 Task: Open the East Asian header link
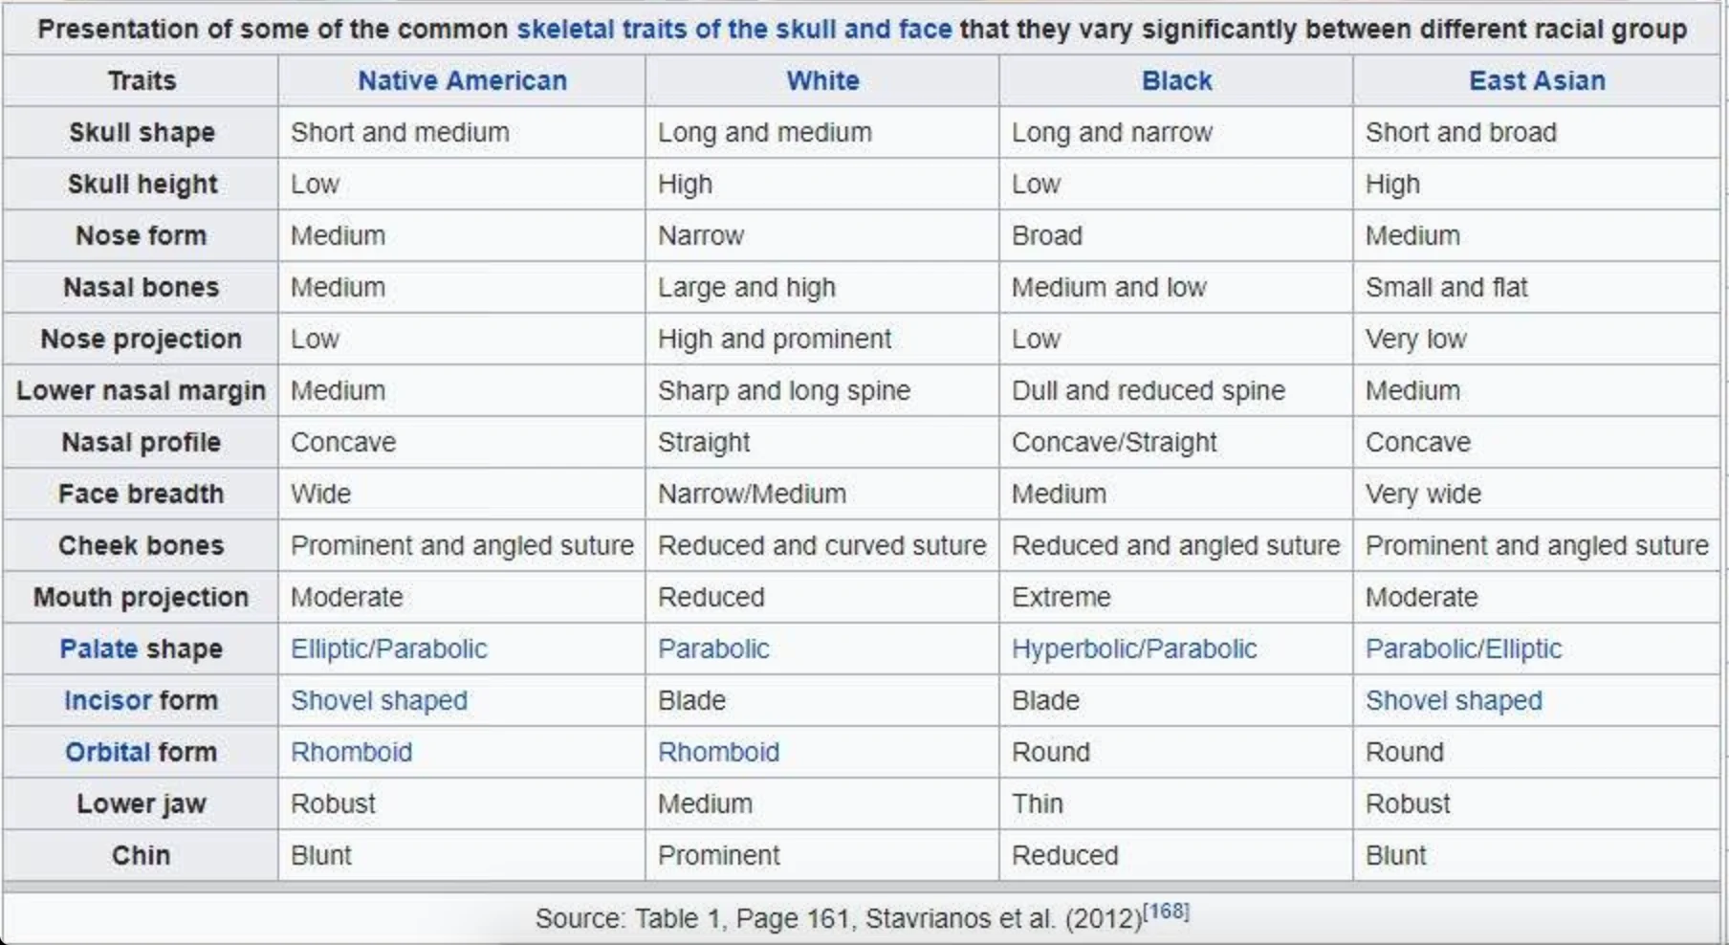(1537, 81)
